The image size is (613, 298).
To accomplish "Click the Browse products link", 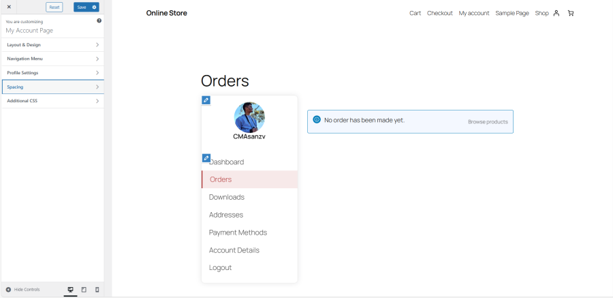I will click(x=488, y=122).
